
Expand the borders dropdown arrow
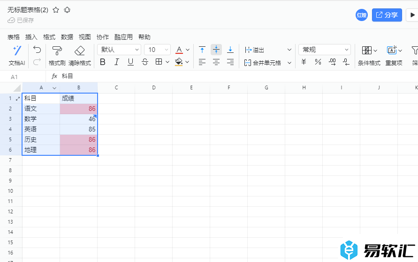[167, 62]
